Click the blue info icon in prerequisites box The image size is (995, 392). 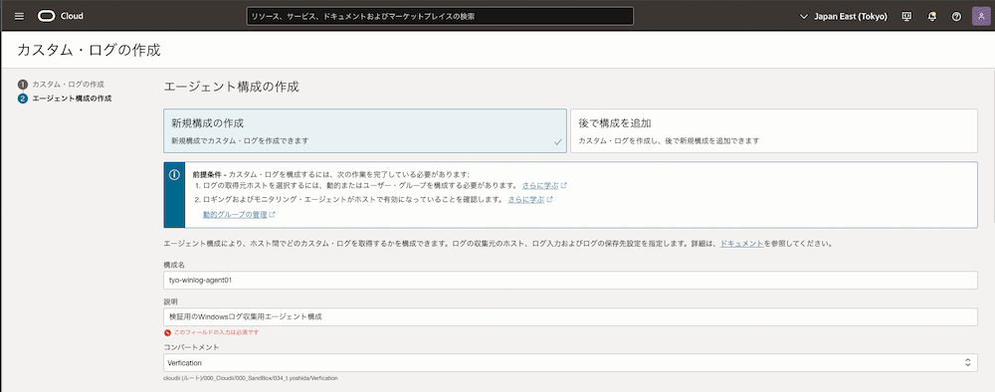coord(174,175)
